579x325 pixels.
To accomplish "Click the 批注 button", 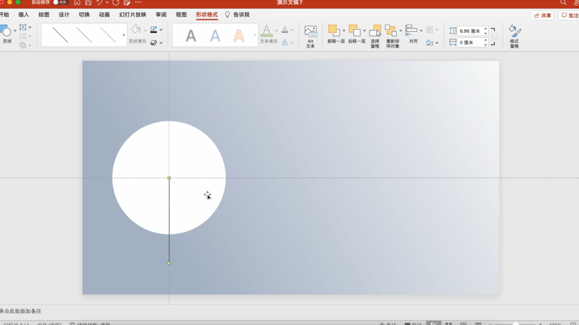I will 570,16.
